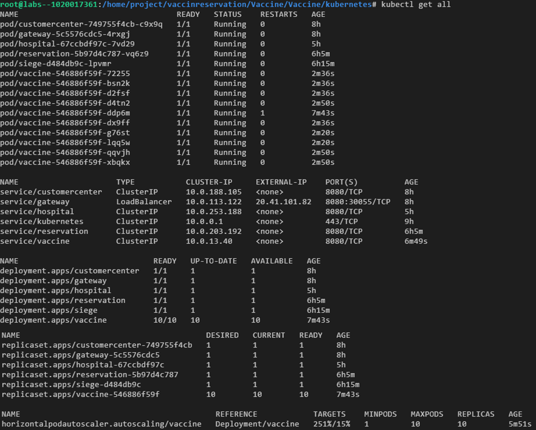Screen dimensions: 536x430
Task: Click the LoadBalancer type of gateway service
Action: pyautogui.click(x=144, y=202)
